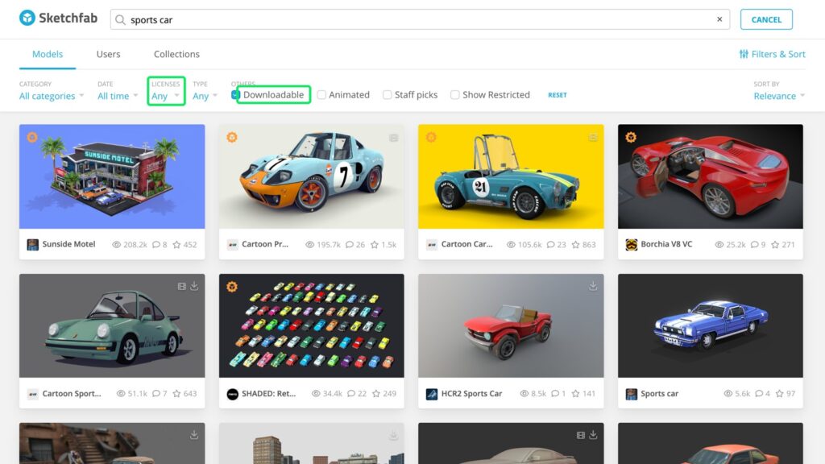Screen dimensions: 825x464
Task: Click download icon on HCR2 Sports Car
Action: 593,286
